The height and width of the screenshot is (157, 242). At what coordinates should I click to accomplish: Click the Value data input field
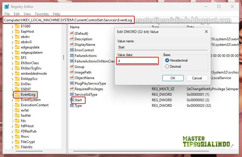137,61
